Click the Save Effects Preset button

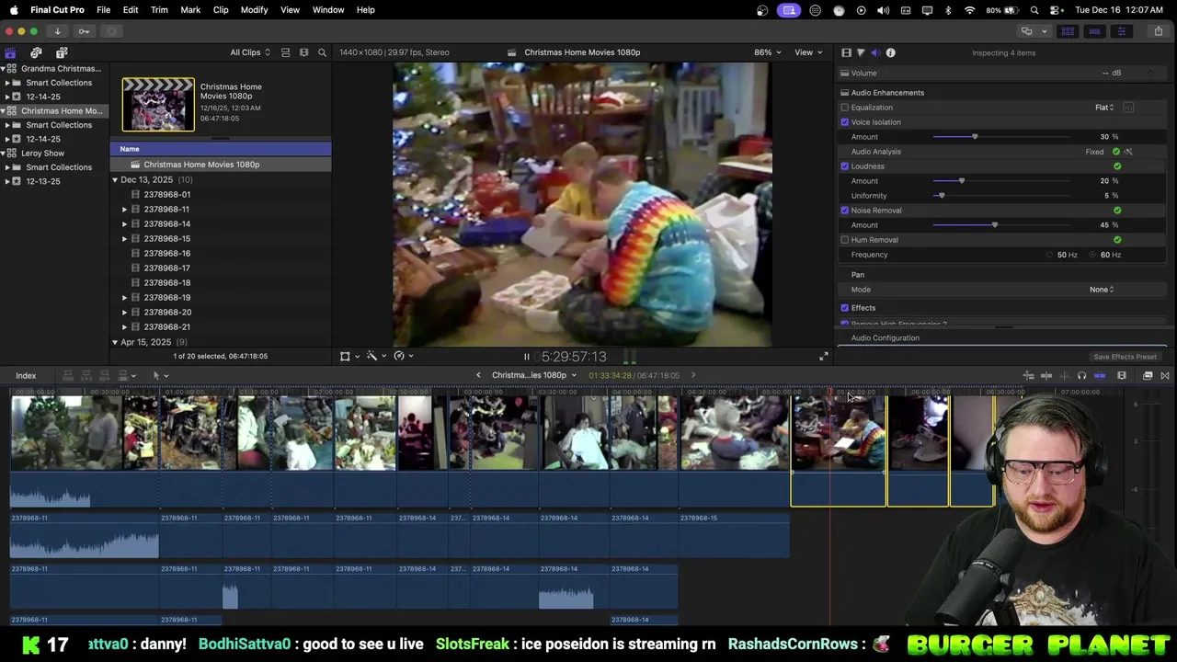click(1125, 357)
